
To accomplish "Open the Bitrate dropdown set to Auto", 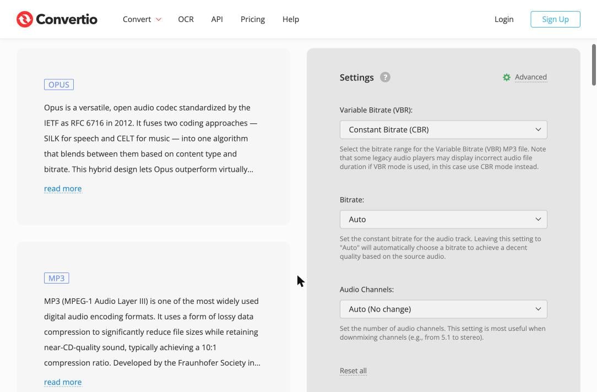I will click(x=443, y=220).
